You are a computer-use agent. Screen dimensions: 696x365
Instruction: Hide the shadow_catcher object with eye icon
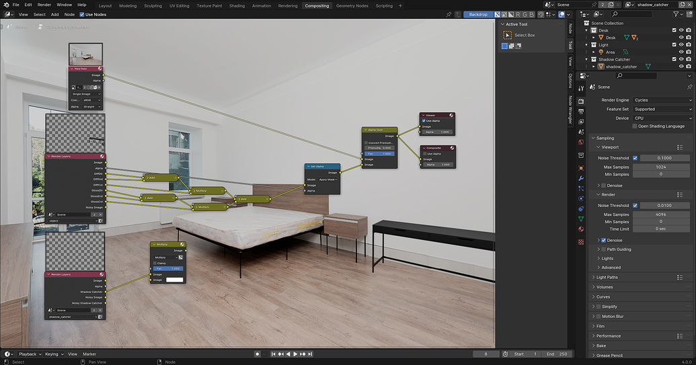pos(681,67)
